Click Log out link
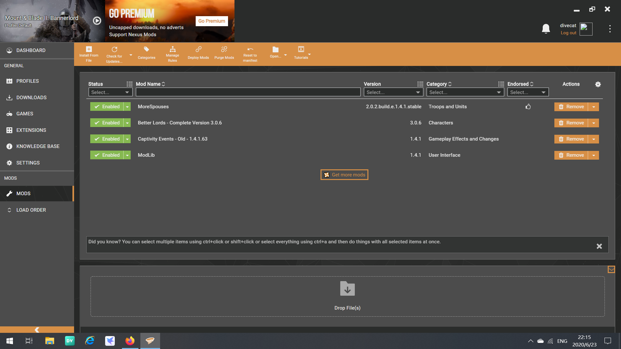Image resolution: width=621 pixels, height=349 pixels. point(568,33)
